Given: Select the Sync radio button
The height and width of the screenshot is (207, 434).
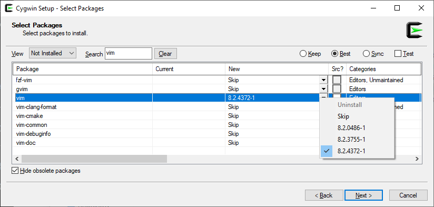Looking at the screenshot, I should pos(373,54).
